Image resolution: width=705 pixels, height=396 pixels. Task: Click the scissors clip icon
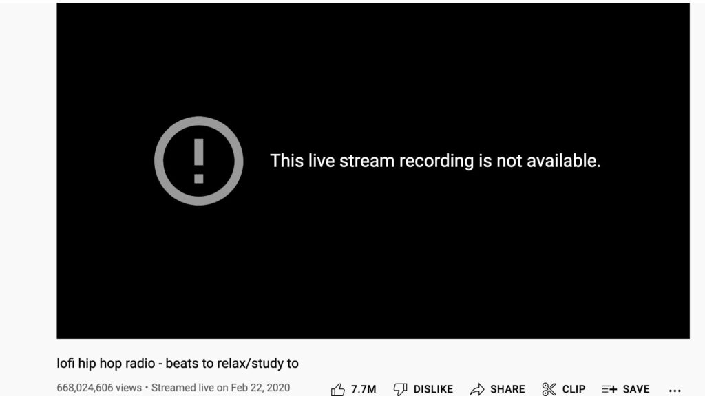pyautogui.click(x=549, y=389)
